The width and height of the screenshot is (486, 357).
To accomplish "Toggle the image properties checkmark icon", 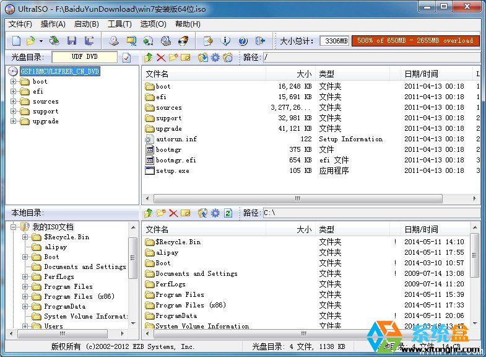I will tap(126, 58).
